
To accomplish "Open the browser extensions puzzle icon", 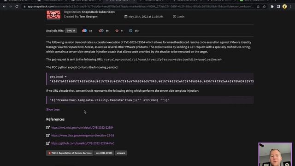I will point(272,6).
